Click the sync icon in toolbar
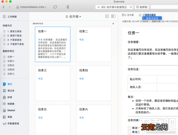178x135 pixels. pos(55,7)
